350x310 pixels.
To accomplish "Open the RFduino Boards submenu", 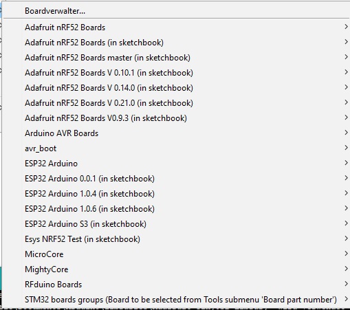I will (176, 285).
